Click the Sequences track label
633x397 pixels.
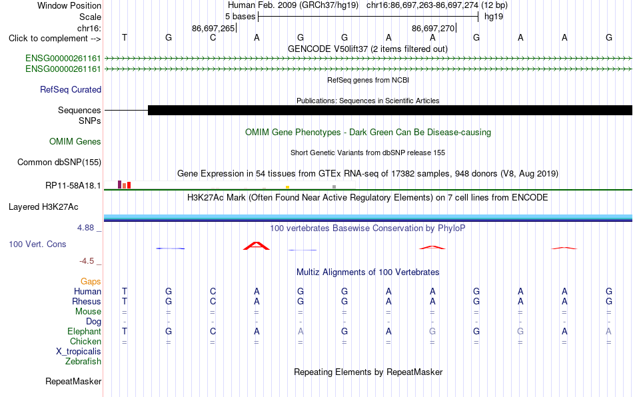(79, 110)
